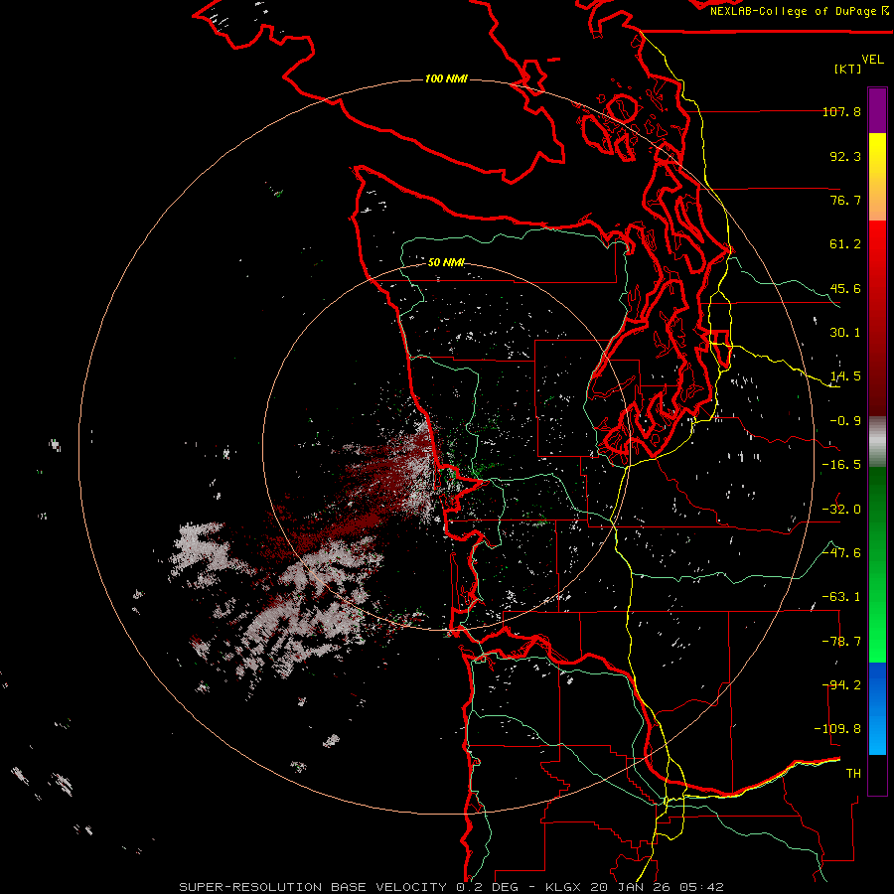The image size is (894, 894).
Task: Click the TH threshold label
Action: [853, 774]
